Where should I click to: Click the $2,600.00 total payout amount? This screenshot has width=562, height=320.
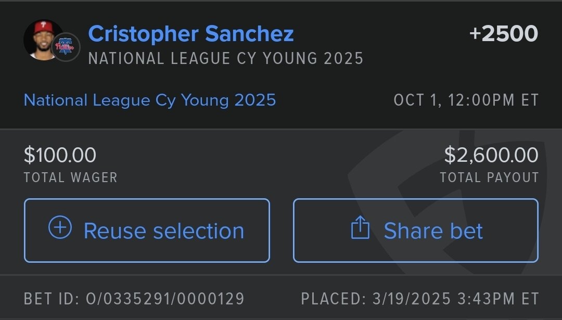pos(491,155)
